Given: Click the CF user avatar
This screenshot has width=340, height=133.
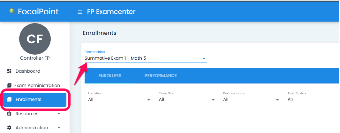Looking at the screenshot, I should pos(35,39).
